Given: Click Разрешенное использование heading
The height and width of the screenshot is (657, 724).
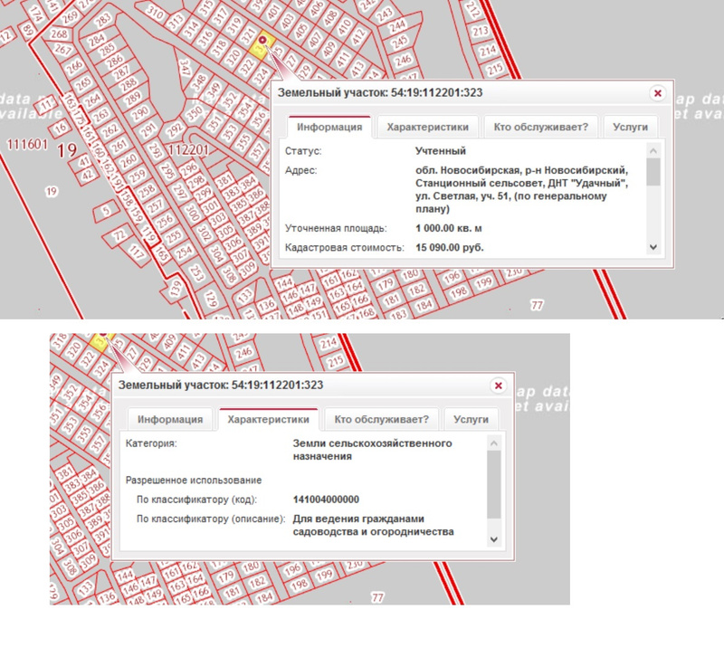Looking at the screenshot, I should [194, 481].
